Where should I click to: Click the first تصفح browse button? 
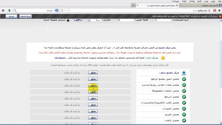[x=93, y=73]
